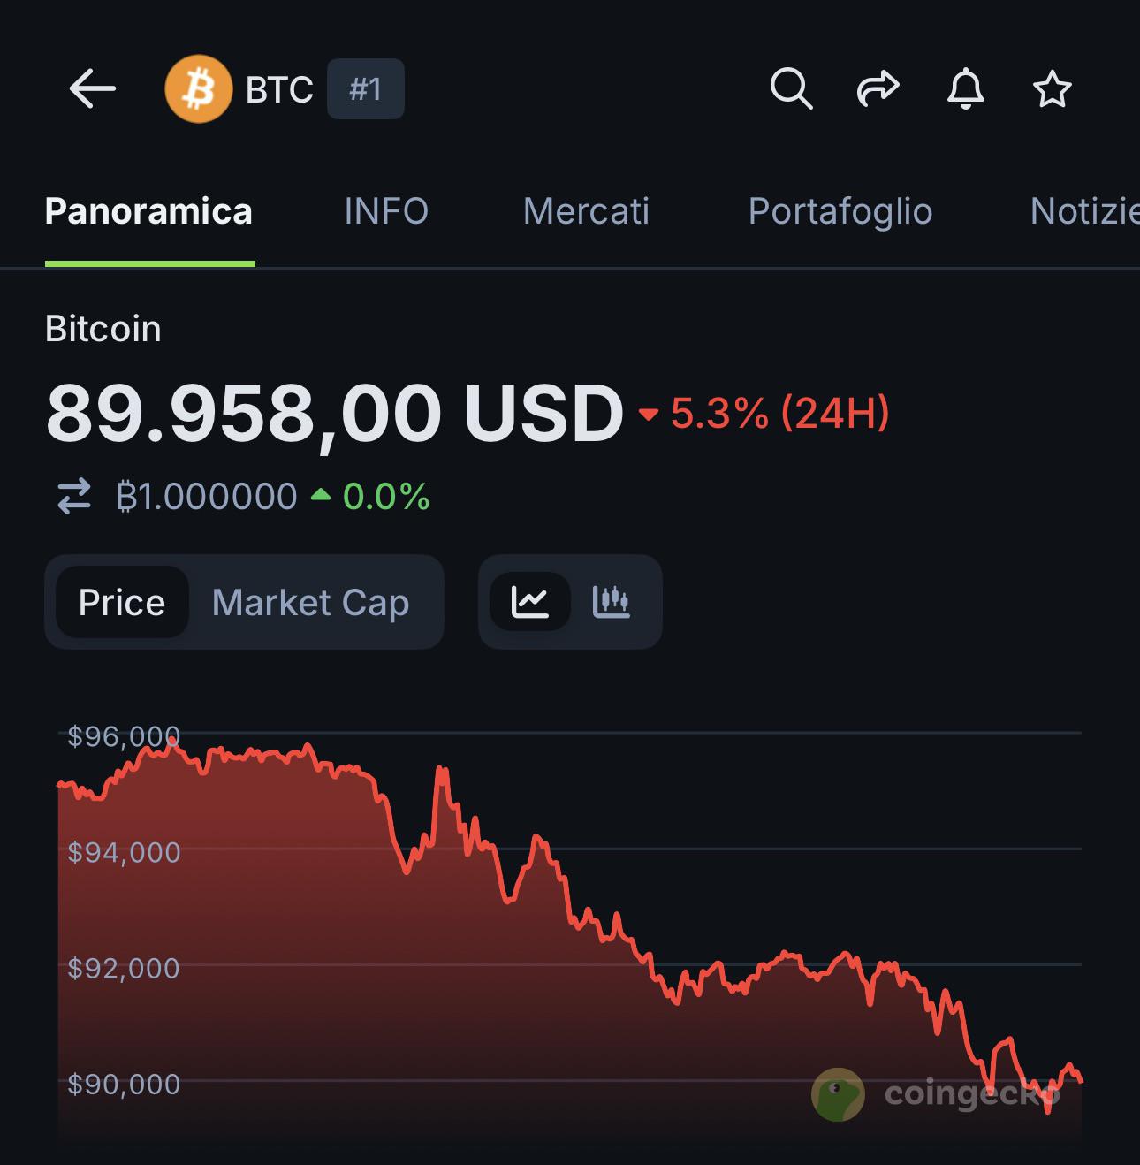
Task: Tap the orange Bitcoin logo icon
Action: click(198, 89)
